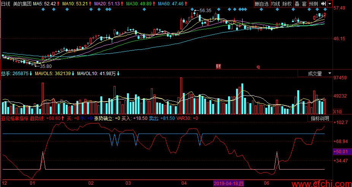The width and height of the screenshot is (352, 187).
Task: Click the 叠 overlay button
Action: (297, 3)
